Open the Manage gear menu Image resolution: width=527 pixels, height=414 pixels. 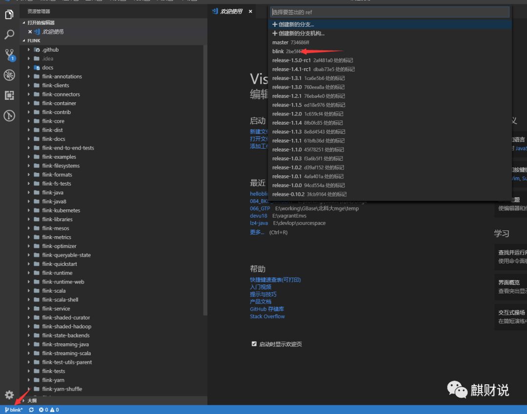tap(9, 395)
